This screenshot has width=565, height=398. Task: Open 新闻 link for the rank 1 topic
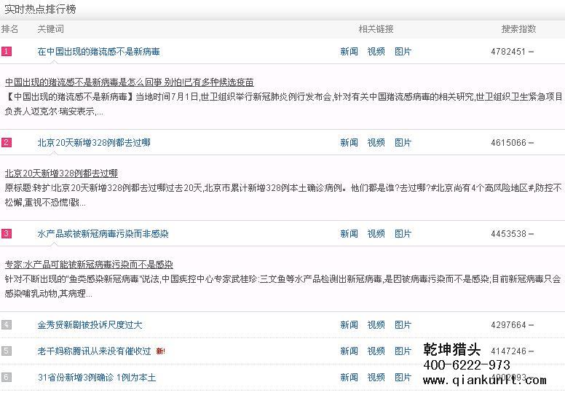coord(349,52)
